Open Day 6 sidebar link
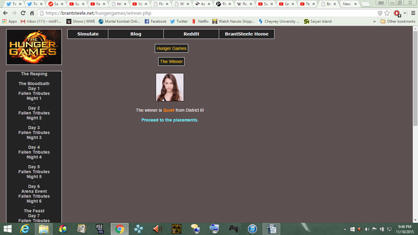The image size is (418, 235). (x=34, y=186)
